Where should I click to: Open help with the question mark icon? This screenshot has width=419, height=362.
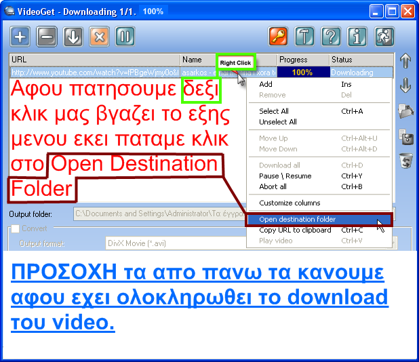(x=331, y=37)
